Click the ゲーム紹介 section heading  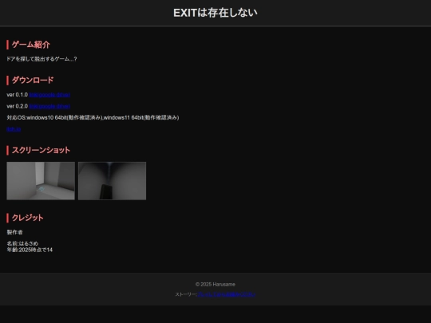(x=31, y=45)
